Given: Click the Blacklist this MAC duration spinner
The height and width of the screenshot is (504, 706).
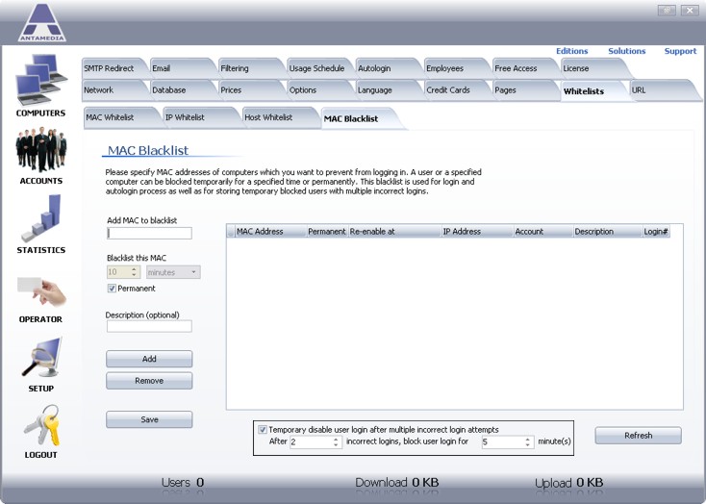Looking at the screenshot, I should point(123,272).
